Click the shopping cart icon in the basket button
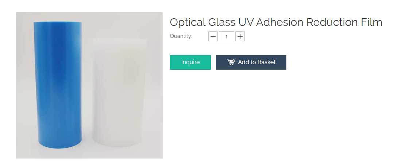 click(231, 62)
